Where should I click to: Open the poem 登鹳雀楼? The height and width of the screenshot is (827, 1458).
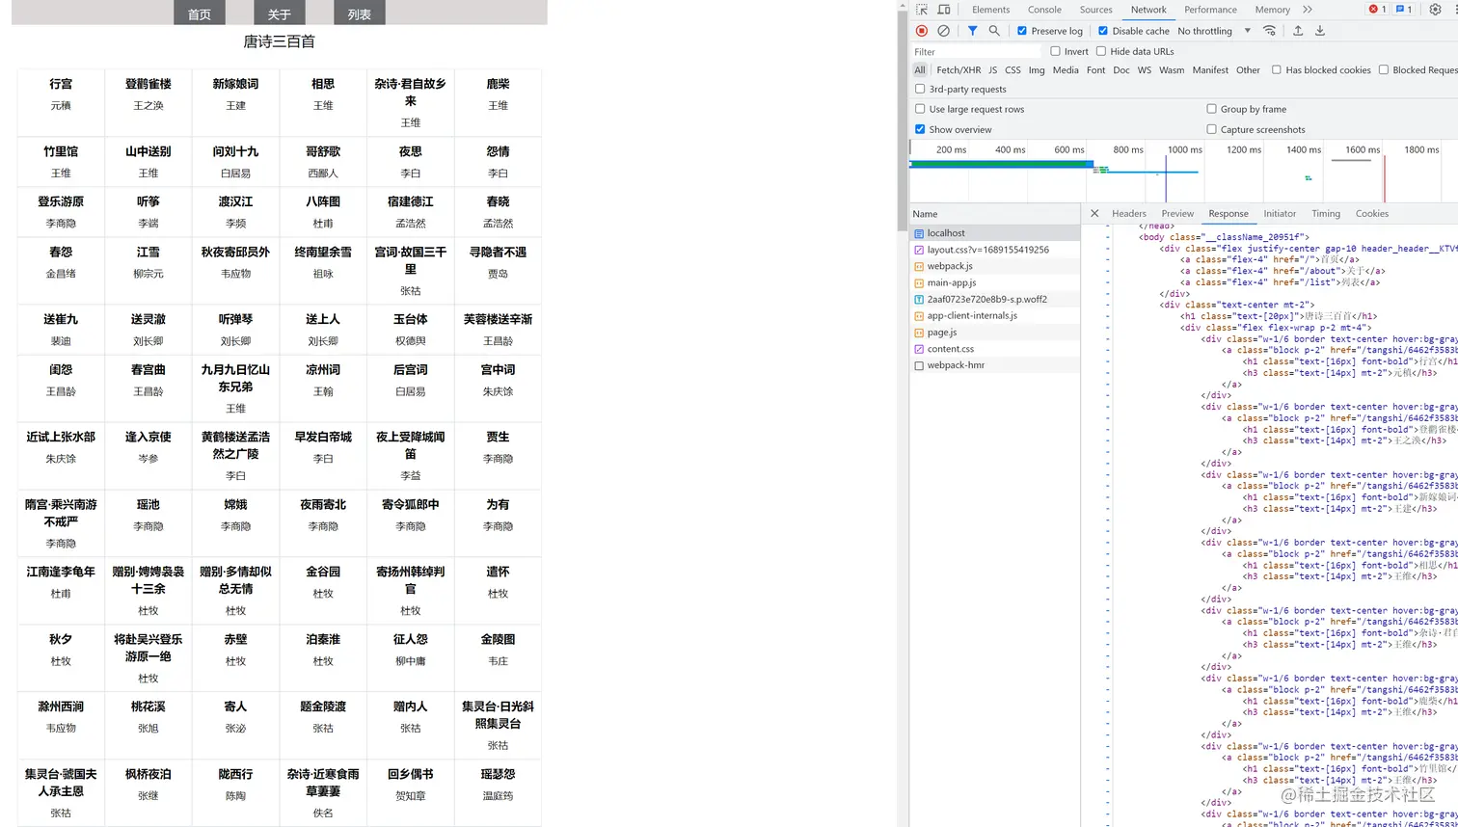tap(148, 84)
